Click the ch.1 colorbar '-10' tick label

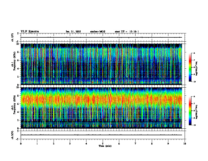[x=194, y=82]
